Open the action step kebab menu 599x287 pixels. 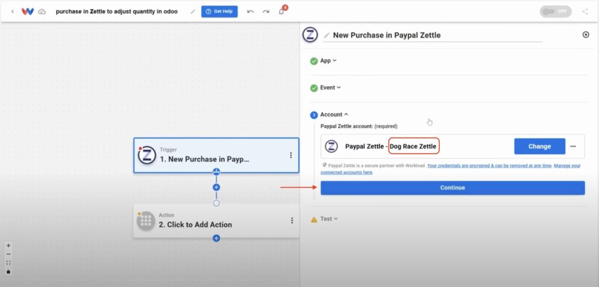pyautogui.click(x=292, y=220)
